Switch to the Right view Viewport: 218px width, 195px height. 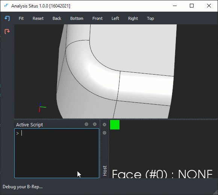pos(133,18)
